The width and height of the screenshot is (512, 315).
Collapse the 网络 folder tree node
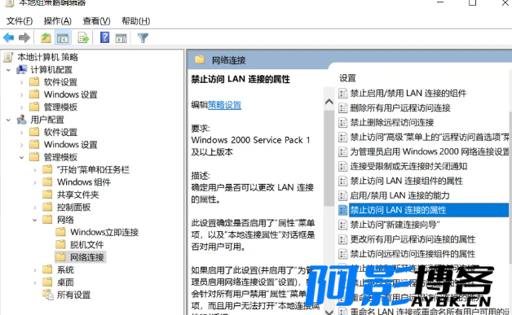[35, 220]
